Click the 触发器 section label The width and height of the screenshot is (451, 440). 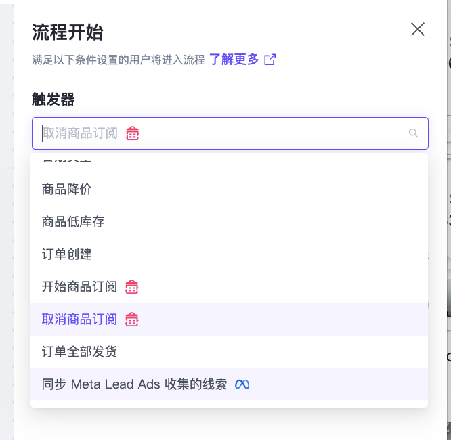(53, 100)
